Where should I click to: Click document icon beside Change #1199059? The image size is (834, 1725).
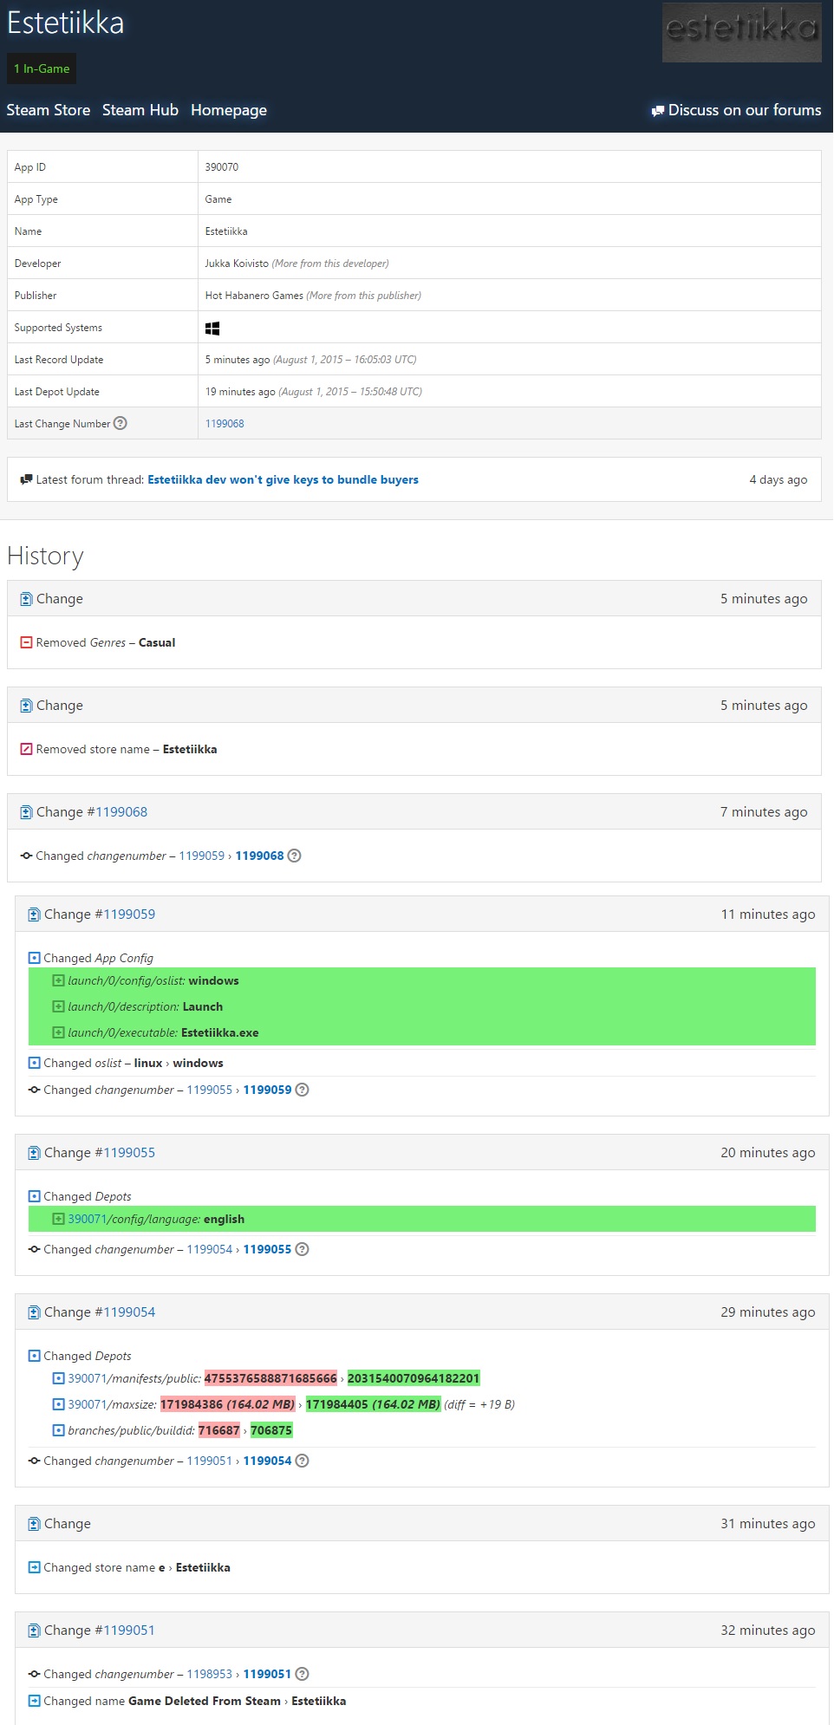pos(34,915)
